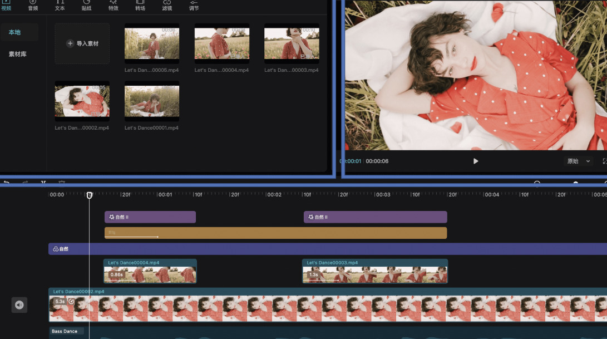Click the split clip tool icon

click(43, 183)
